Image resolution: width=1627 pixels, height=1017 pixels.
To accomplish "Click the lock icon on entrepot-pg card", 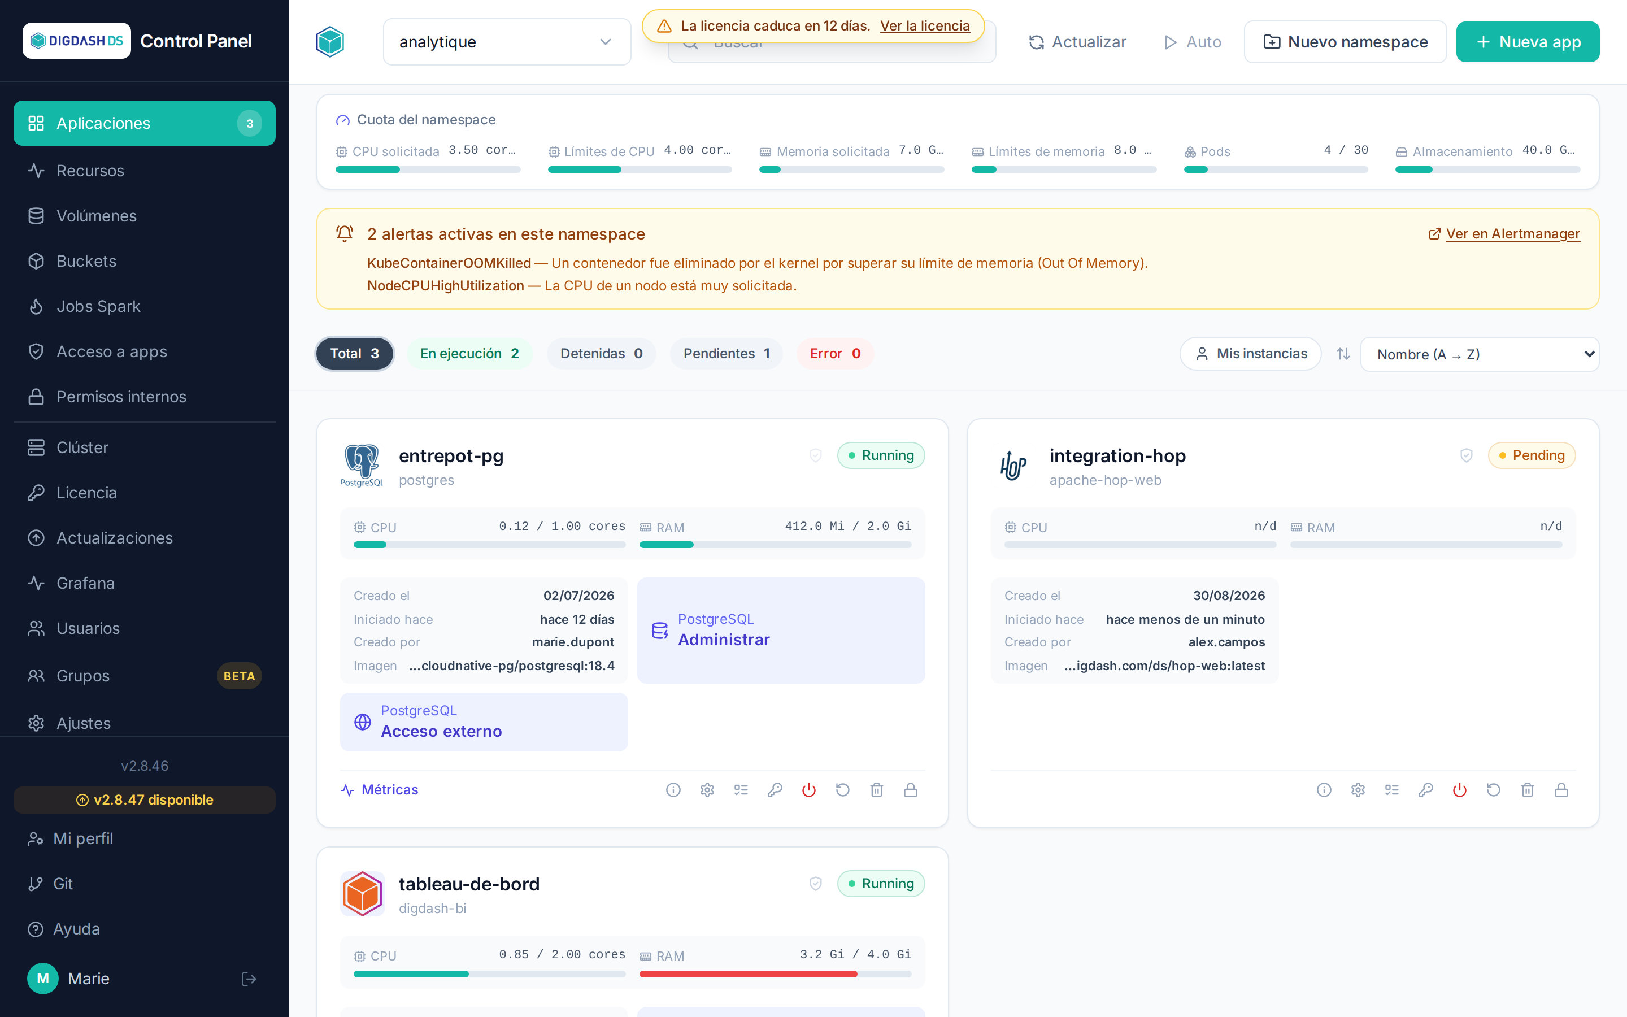I will coord(910,790).
